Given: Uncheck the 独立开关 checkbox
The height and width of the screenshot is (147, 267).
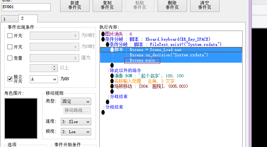Looking at the screenshot, I should (10, 79).
